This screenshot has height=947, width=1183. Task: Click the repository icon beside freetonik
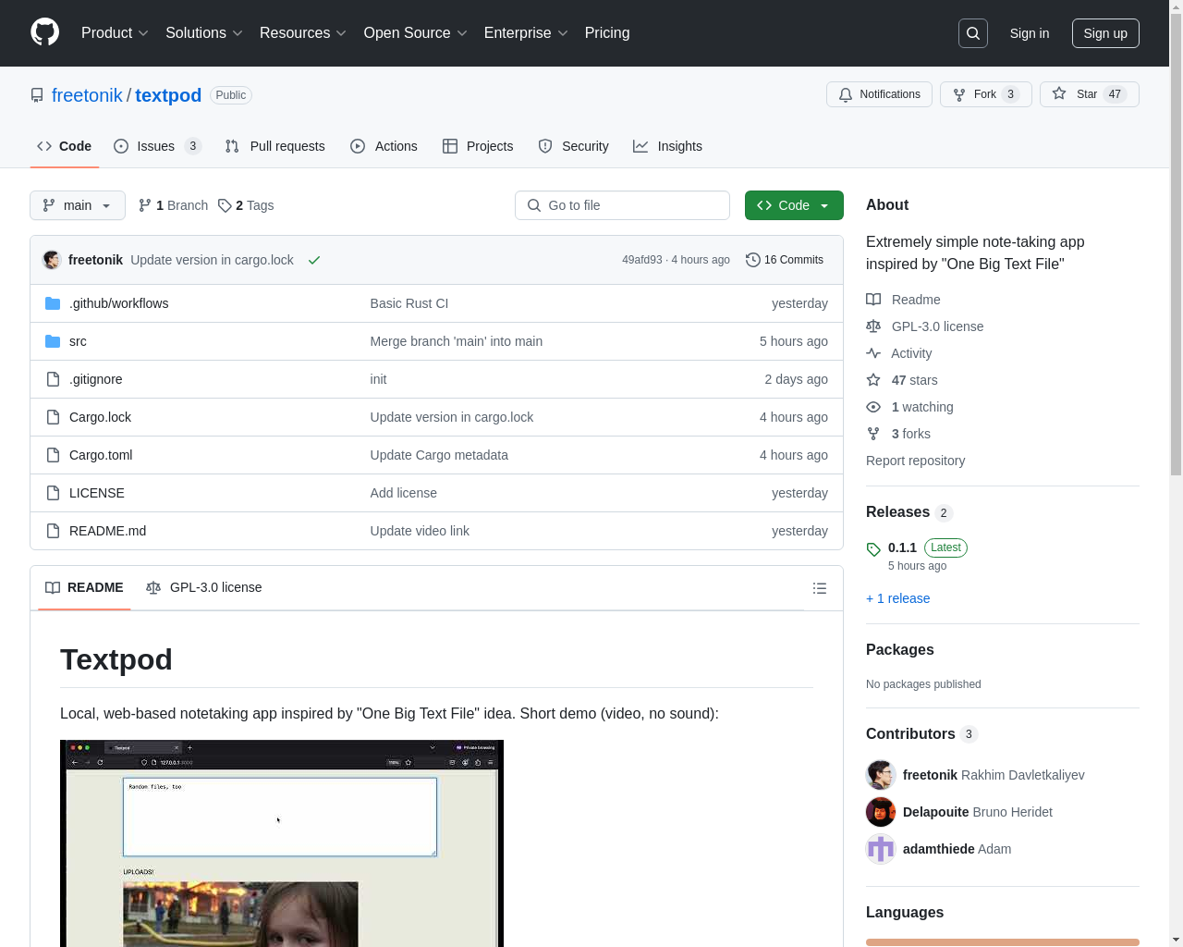tap(37, 95)
